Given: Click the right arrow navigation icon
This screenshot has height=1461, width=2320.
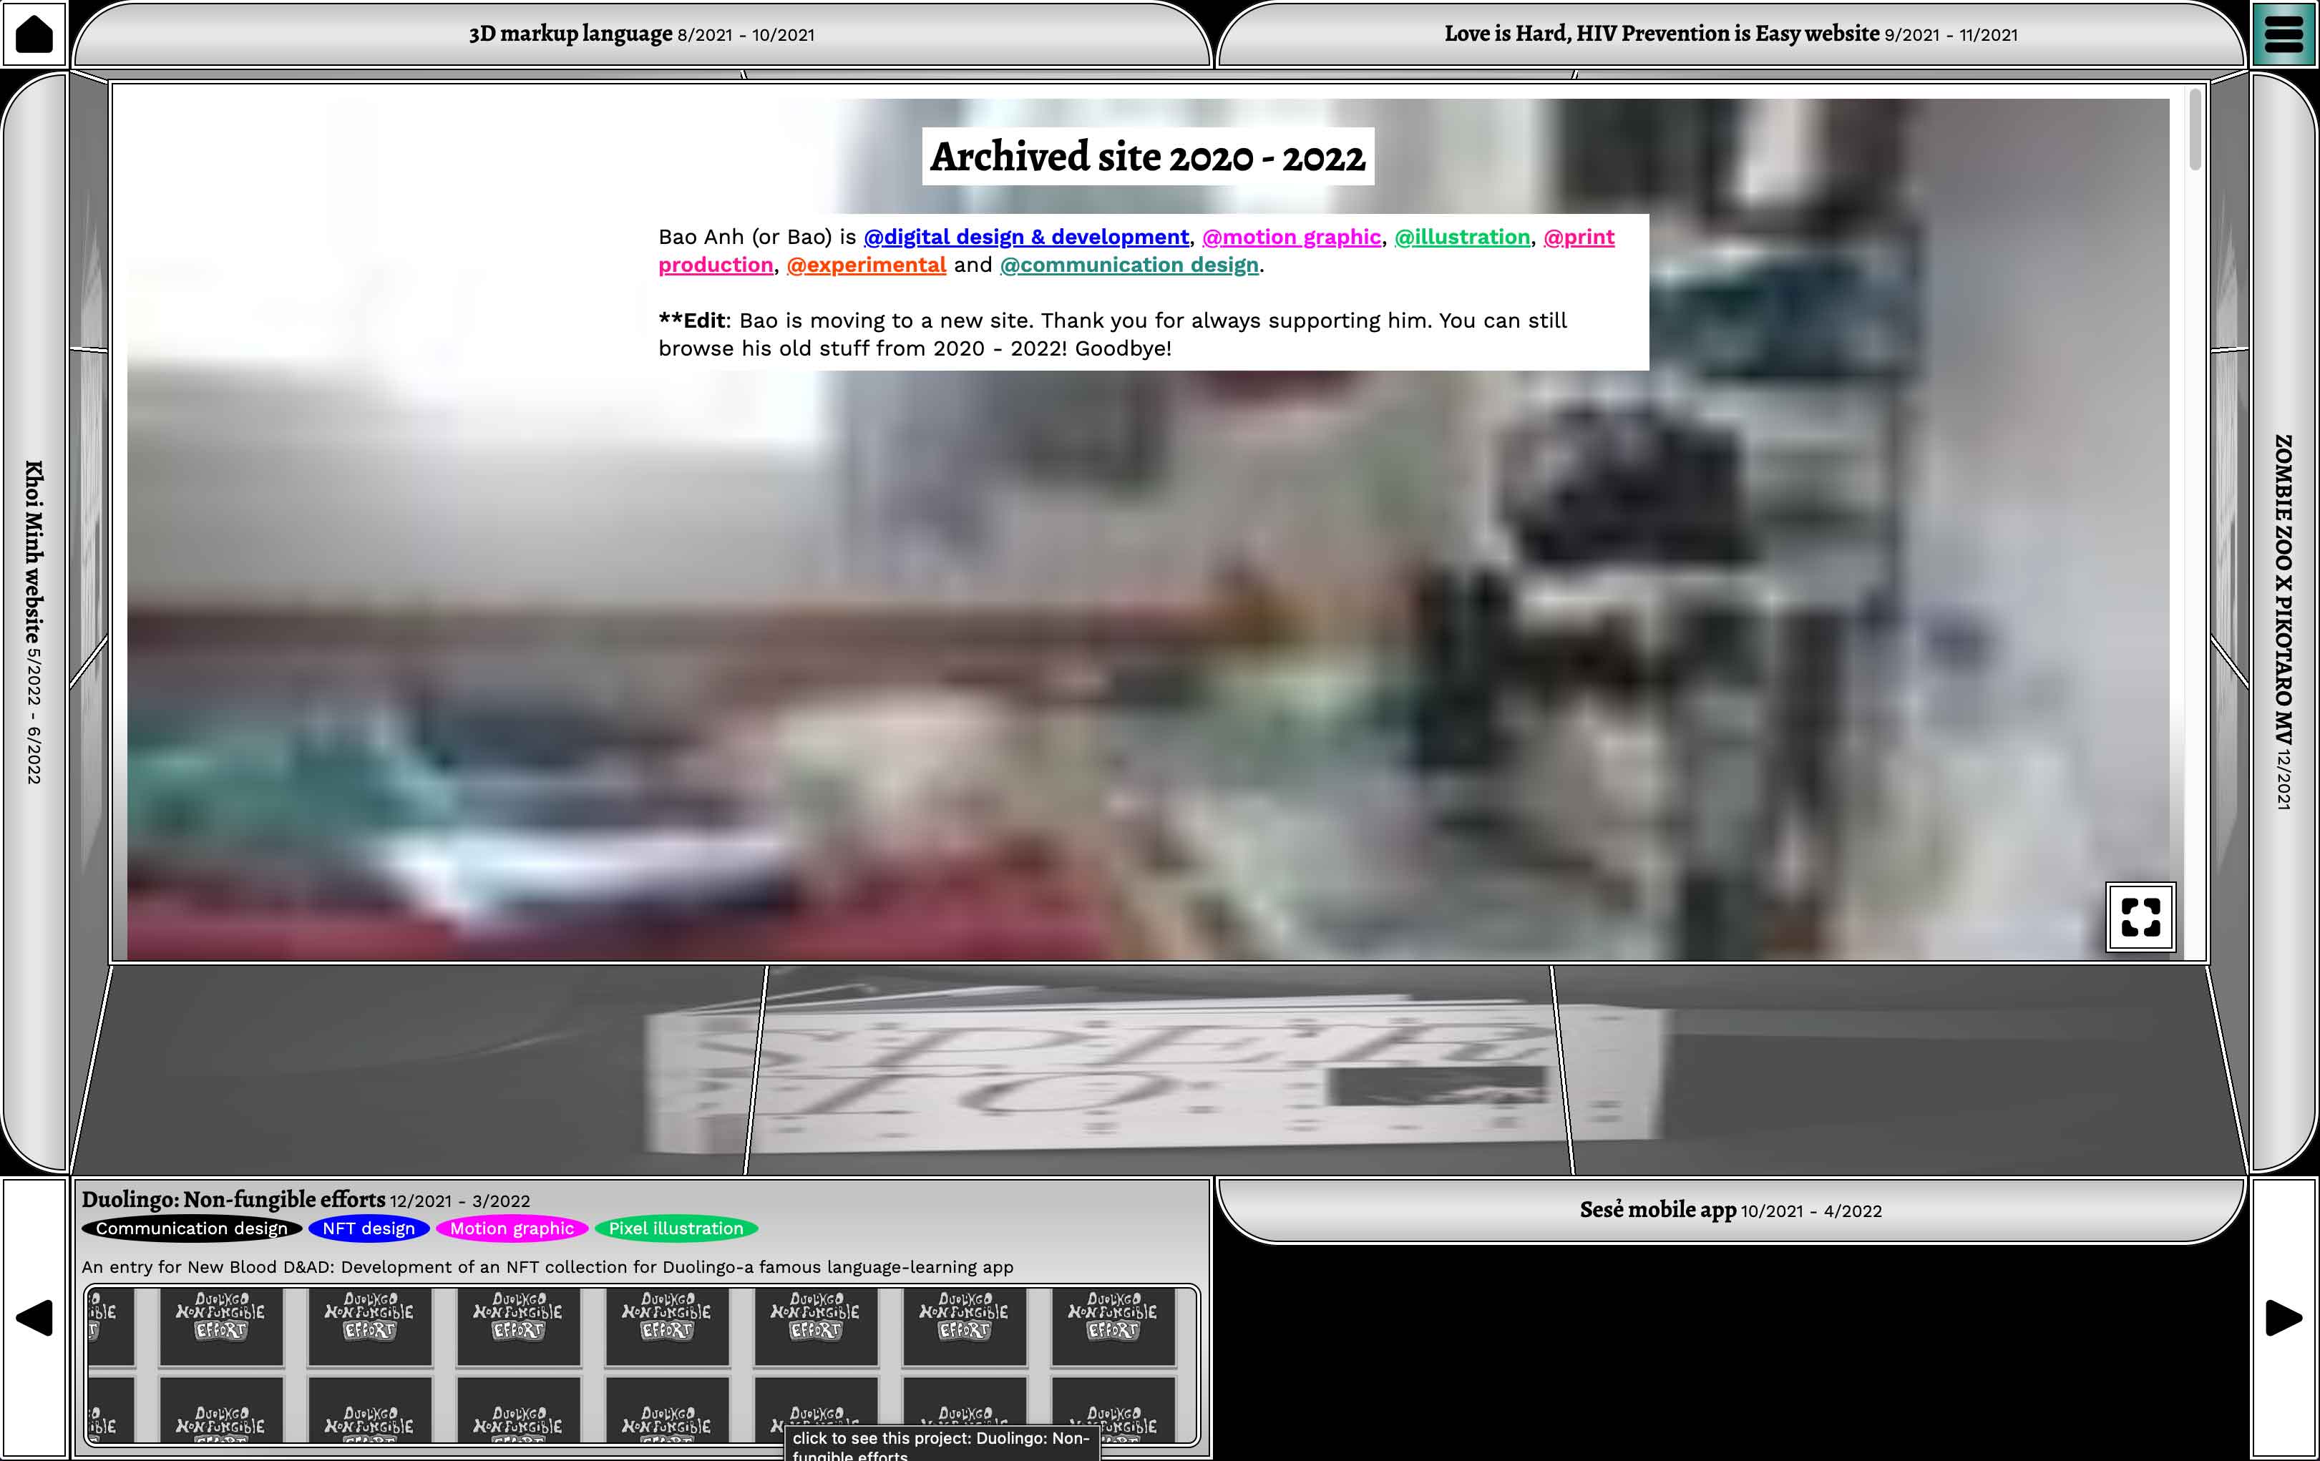Looking at the screenshot, I should pyautogui.click(x=2284, y=1316).
